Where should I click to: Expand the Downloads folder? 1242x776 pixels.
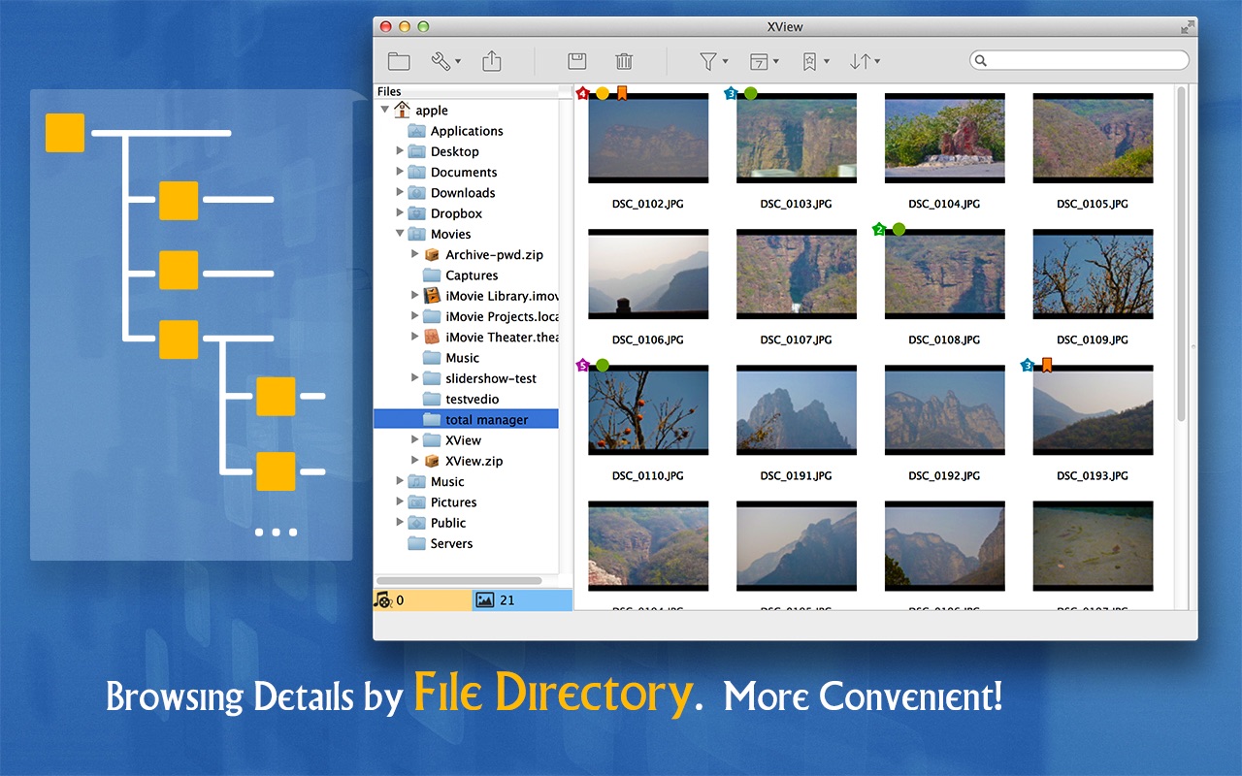(x=400, y=192)
